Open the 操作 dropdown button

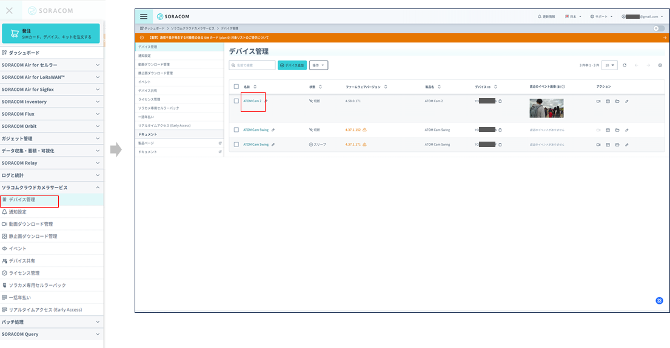pos(318,65)
